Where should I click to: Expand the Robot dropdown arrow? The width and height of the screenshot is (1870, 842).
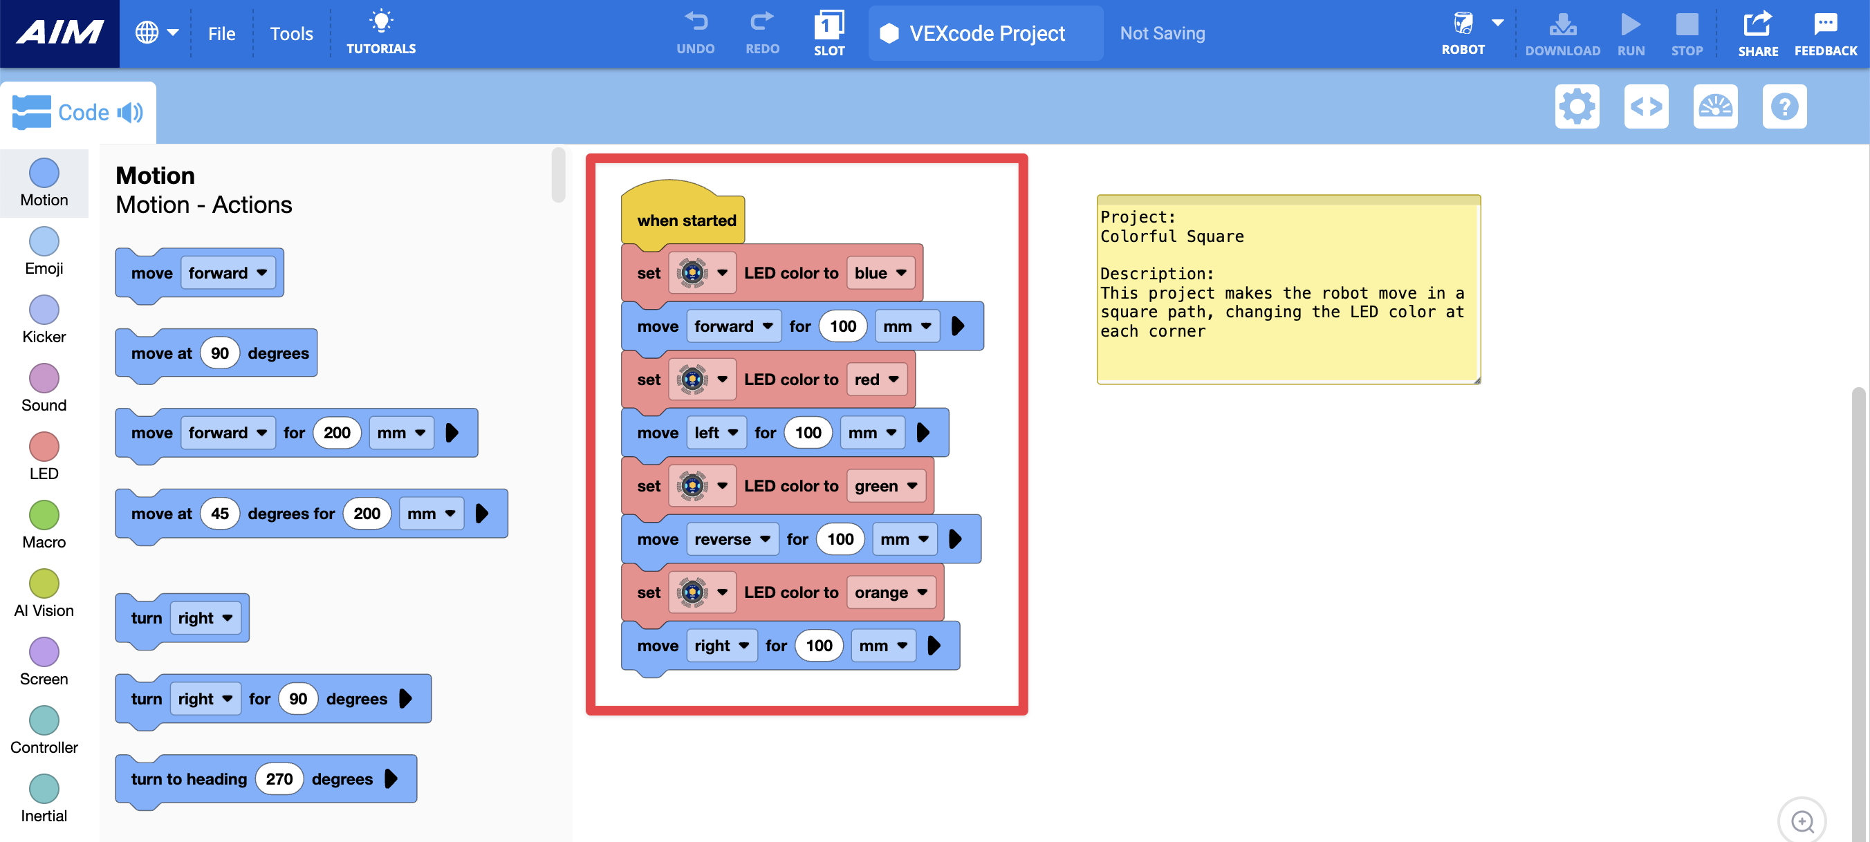[1497, 22]
